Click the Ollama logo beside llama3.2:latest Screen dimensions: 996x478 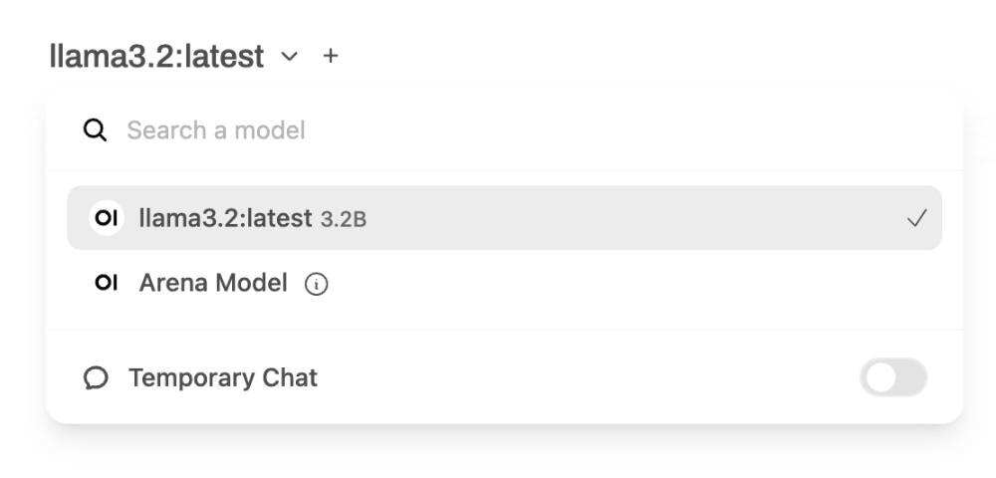pyautogui.click(x=106, y=218)
